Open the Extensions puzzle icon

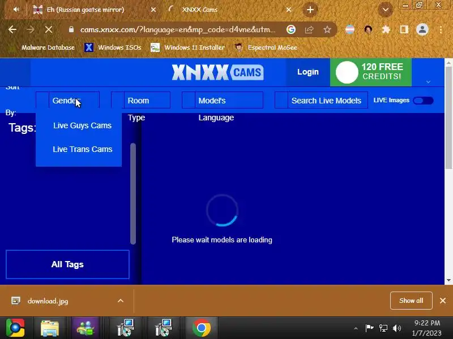386,29
